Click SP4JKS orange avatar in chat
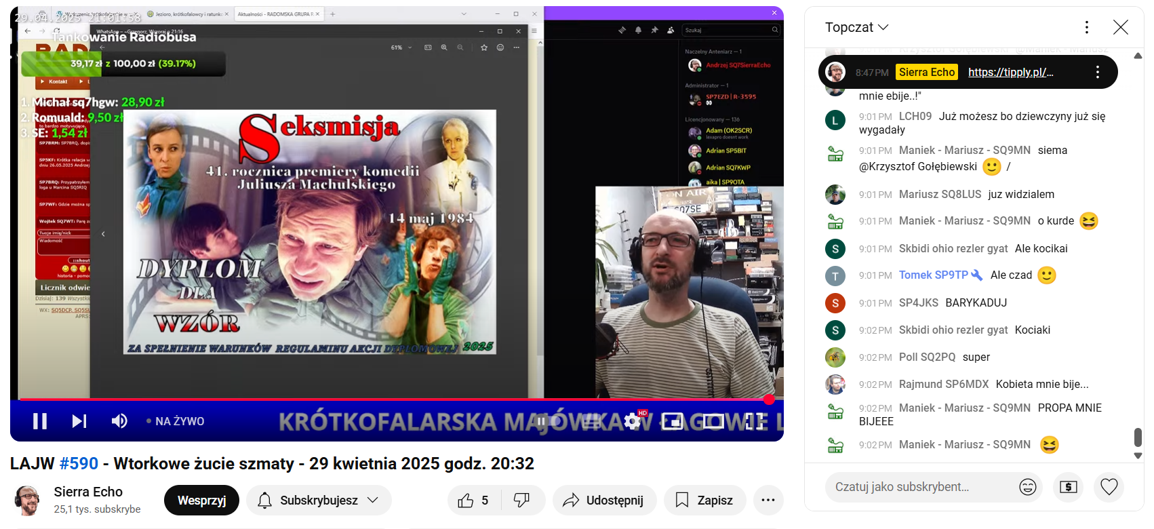 click(835, 303)
